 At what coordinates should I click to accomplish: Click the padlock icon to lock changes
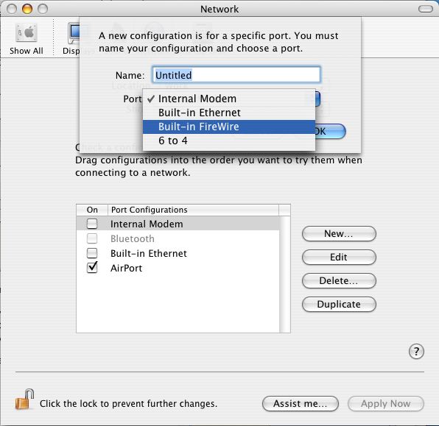pos(24,400)
